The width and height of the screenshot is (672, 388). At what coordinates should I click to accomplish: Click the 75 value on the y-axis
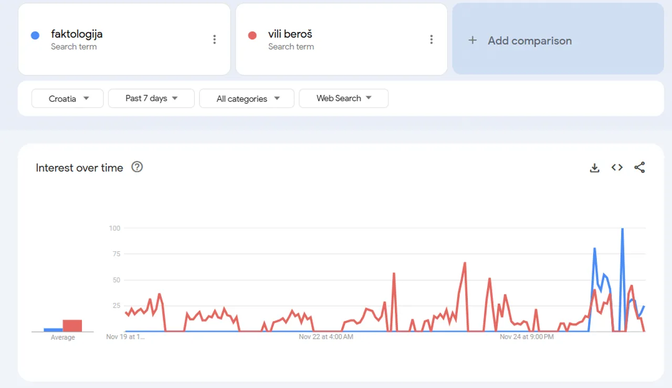pos(117,254)
